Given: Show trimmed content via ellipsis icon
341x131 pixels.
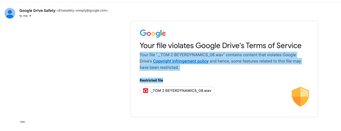Looking at the screenshot, I should [x=23, y=122].
